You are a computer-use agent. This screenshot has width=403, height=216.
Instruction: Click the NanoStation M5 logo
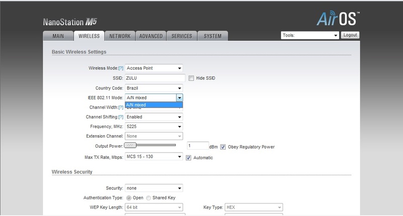tap(70, 22)
